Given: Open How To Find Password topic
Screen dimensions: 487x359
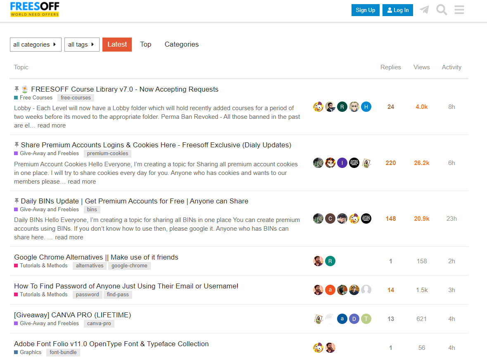Looking at the screenshot, I should (126, 286).
